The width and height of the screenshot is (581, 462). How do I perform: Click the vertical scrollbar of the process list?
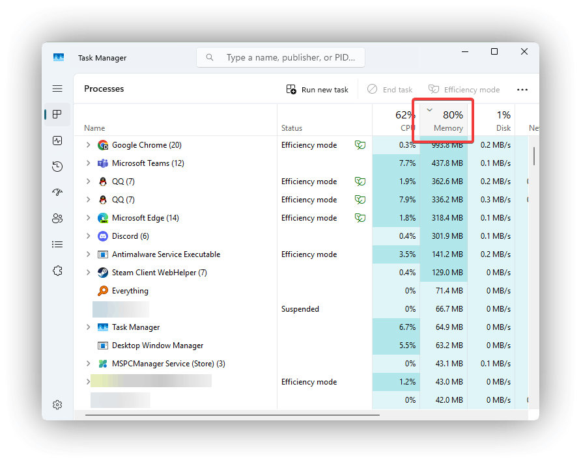click(534, 156)
